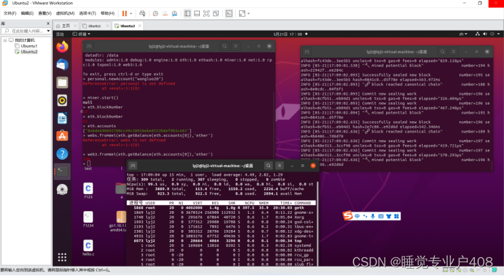Open the snapshot manager
The width and height of the screenshot is (504, 276).
tap(175, 14)
